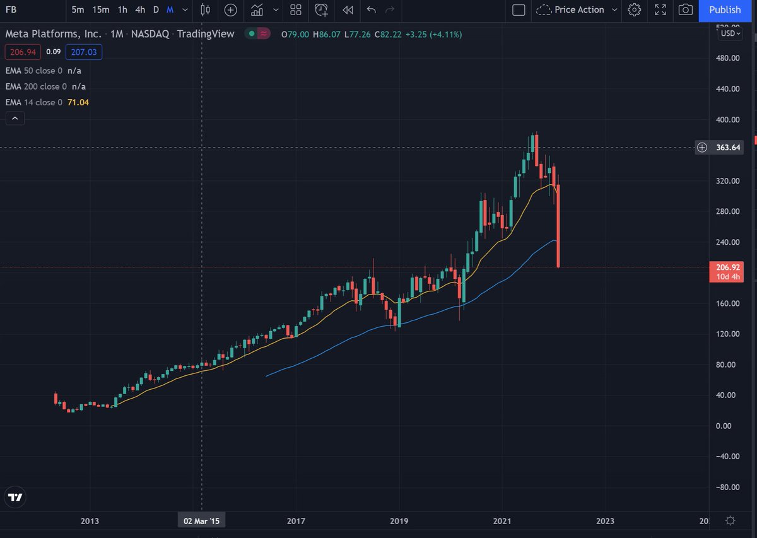Enter fullscreen mode with expand arrows icon
Image resolution: width=757 pixels, height=538 pixels.
[660, 9]
